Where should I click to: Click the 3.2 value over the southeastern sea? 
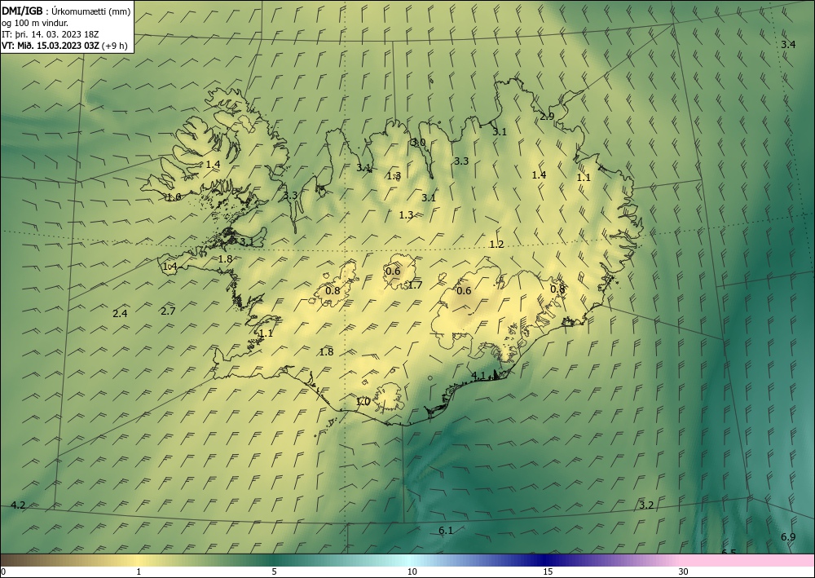(646, 505)
